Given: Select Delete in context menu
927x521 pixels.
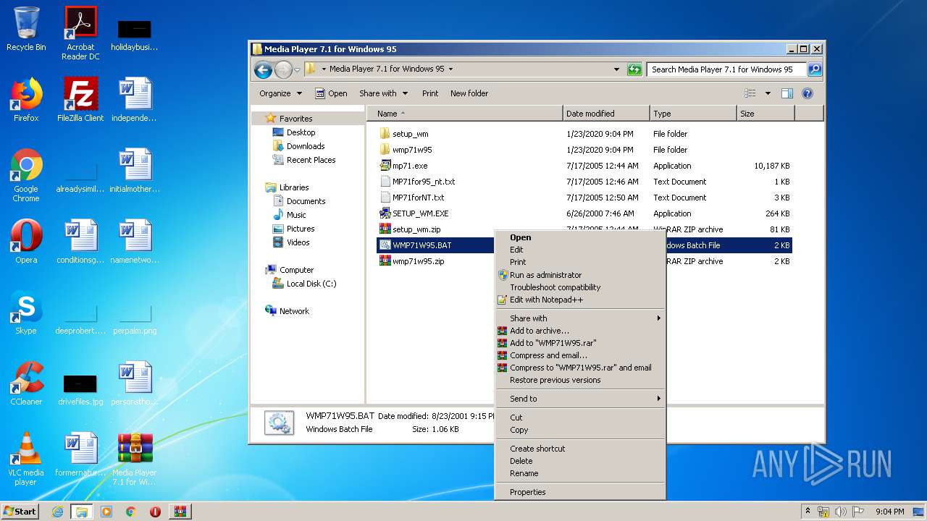Looking at the screenshot, I should [x=580, y=461].
